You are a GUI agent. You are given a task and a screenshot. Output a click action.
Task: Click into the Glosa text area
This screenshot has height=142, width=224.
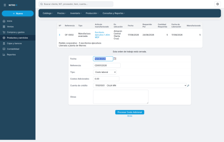click(121, 97)
